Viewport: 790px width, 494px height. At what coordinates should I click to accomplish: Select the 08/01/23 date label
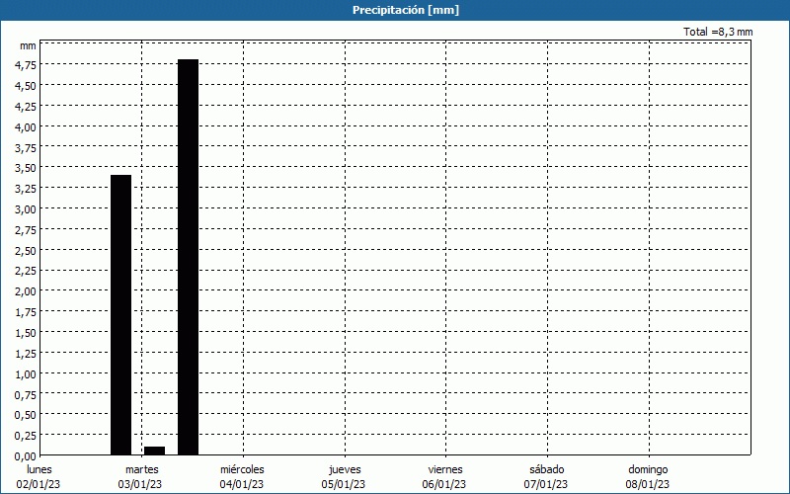[x=648, y=484]
